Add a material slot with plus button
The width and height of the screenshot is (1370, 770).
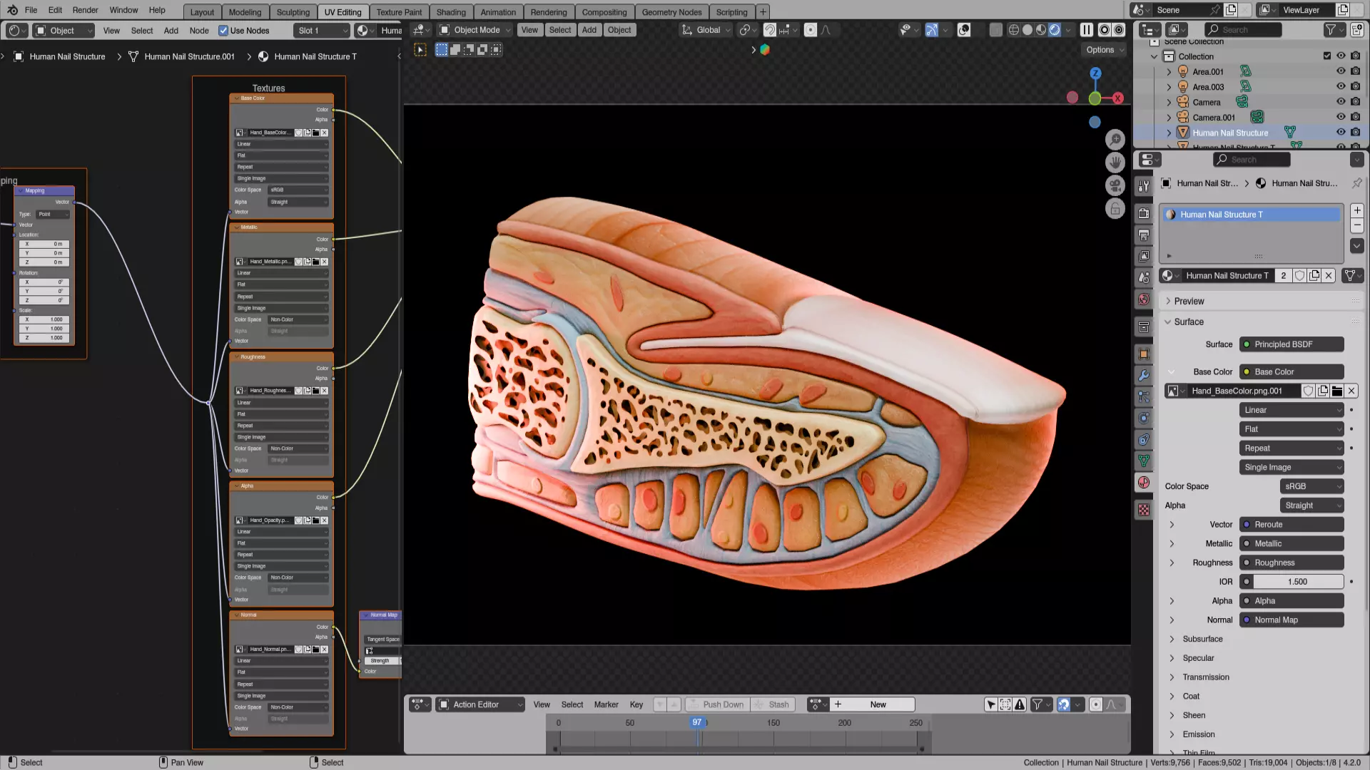(x=1357, y=210)
